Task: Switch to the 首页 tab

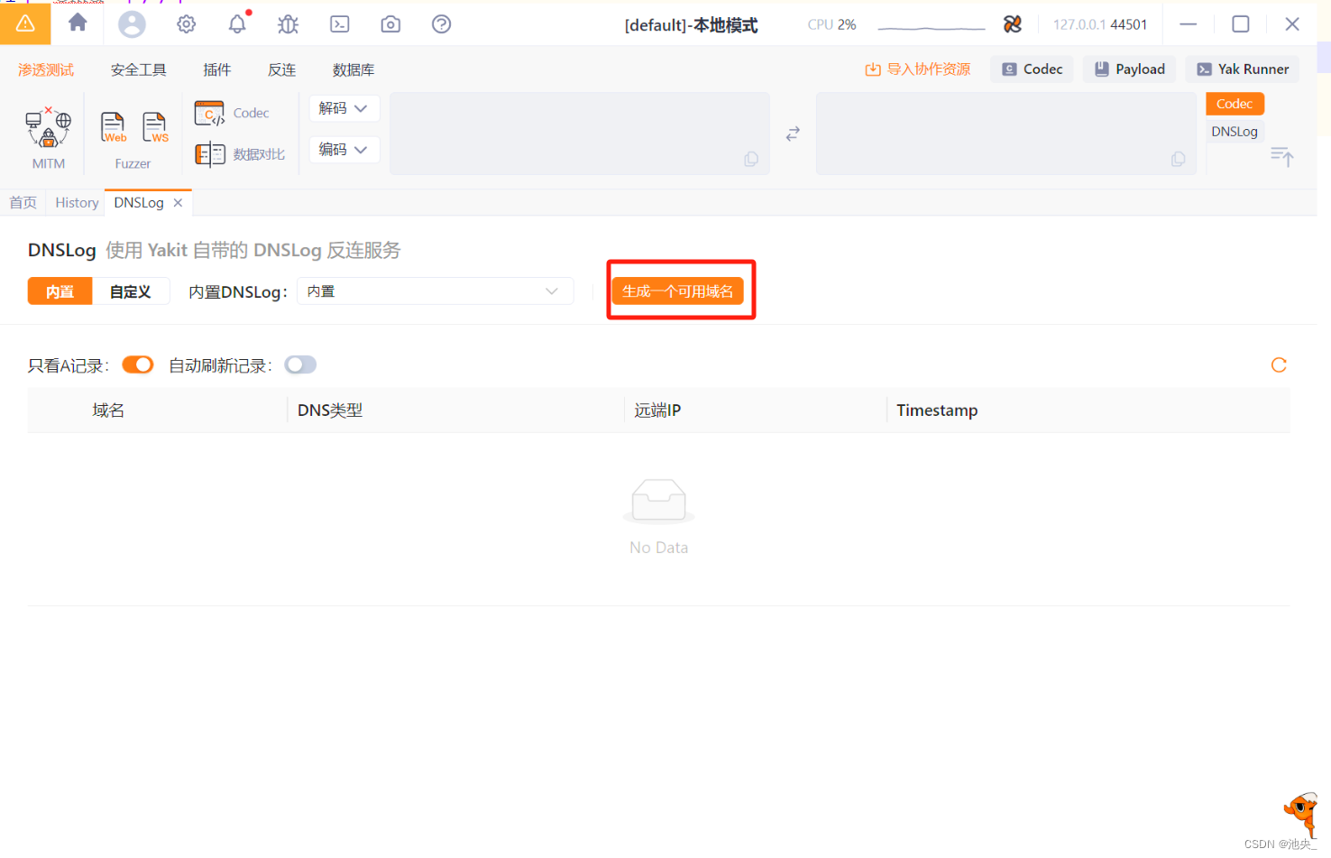Action: point(23,203)
